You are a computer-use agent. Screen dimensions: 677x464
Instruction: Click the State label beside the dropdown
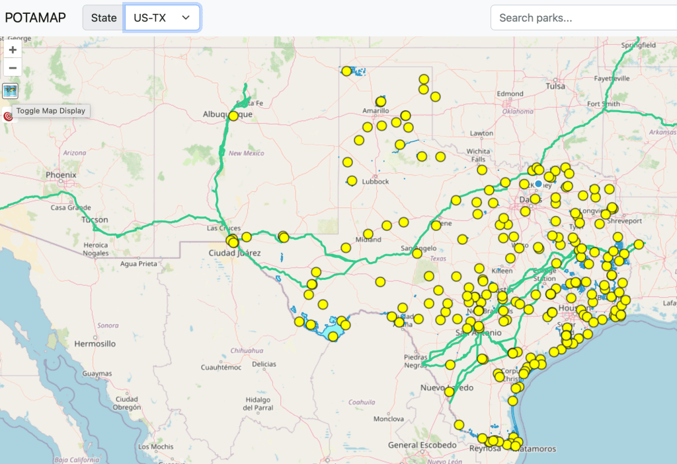point(103,18)
